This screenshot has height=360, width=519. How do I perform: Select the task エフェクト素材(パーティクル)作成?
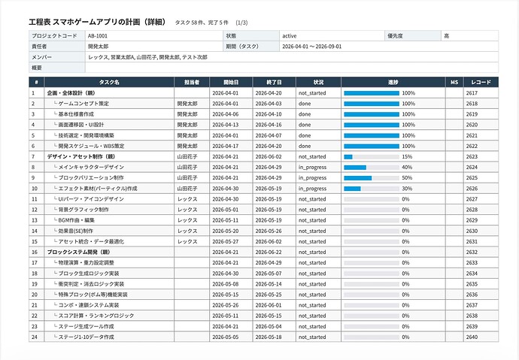click(98, 189)
